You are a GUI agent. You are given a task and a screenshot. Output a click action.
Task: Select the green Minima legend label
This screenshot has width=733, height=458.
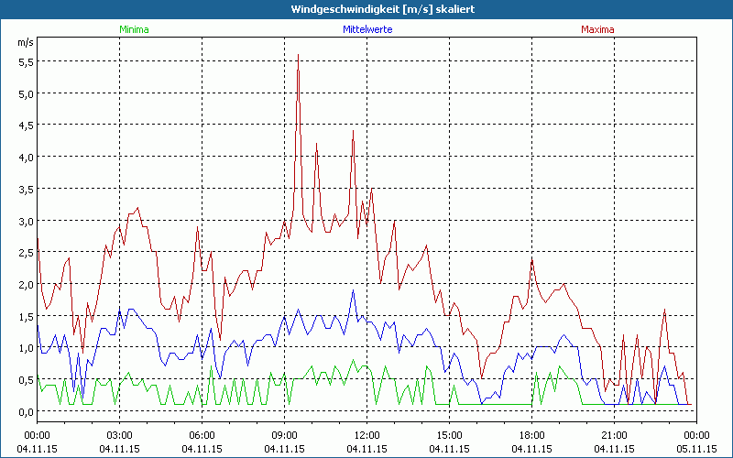(x=134, y=29)
